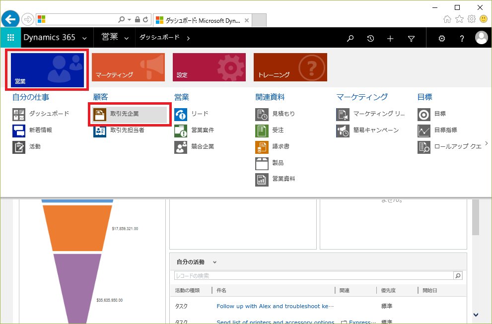Sort by the 件名 column header
Viewport: 492px width, 324px height.
coord(221,290)
